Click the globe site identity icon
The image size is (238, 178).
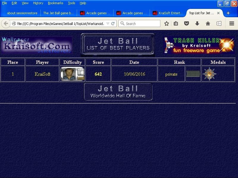(14, 24)
